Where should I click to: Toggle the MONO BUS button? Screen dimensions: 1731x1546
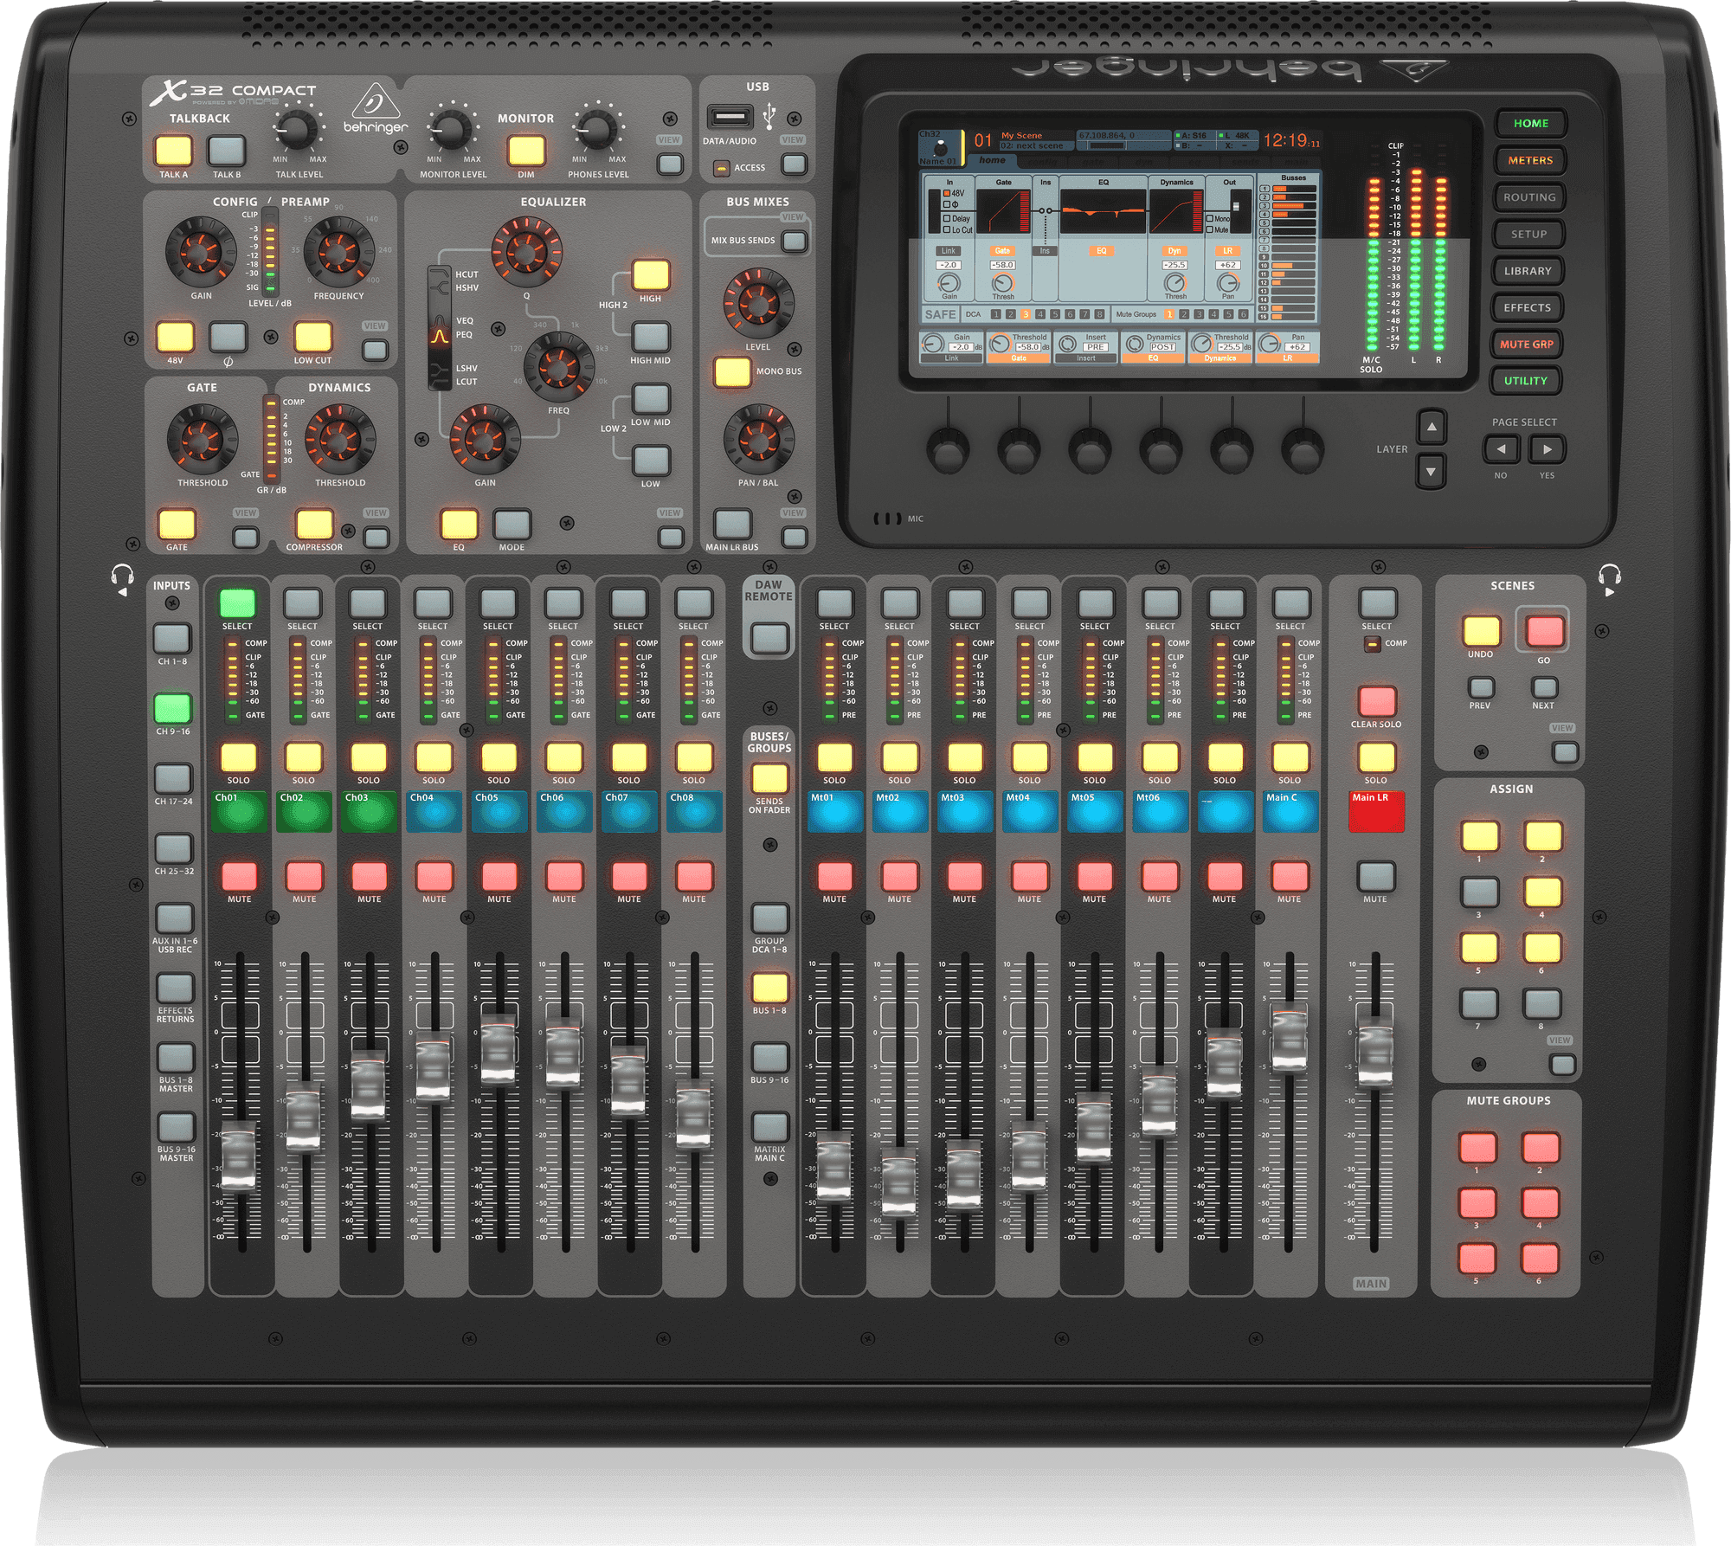click(x=732, y=372)
